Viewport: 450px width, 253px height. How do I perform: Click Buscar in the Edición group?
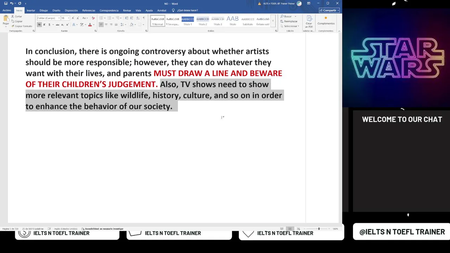287,17
